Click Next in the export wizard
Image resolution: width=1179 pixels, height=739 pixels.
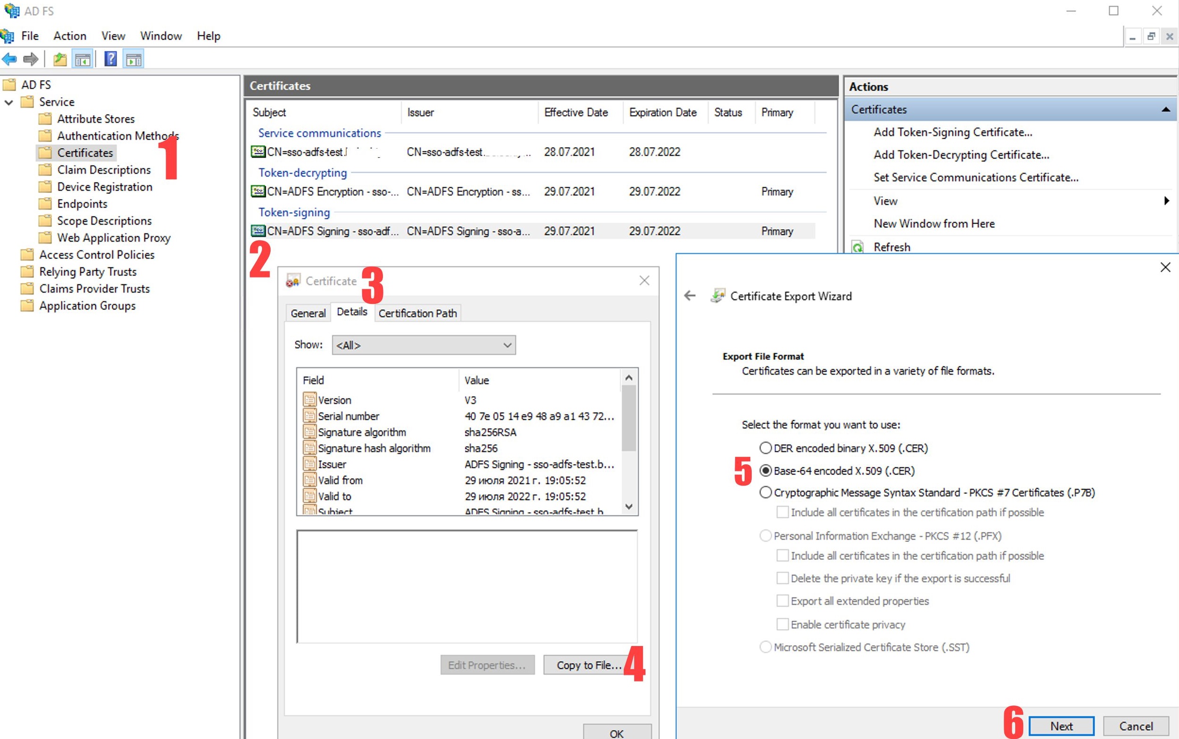tap(1061, 726)
